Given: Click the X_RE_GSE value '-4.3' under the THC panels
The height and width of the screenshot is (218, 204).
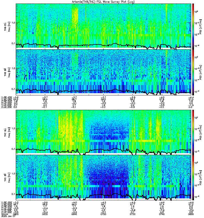Looking at the screenshot, I should 103,202.
